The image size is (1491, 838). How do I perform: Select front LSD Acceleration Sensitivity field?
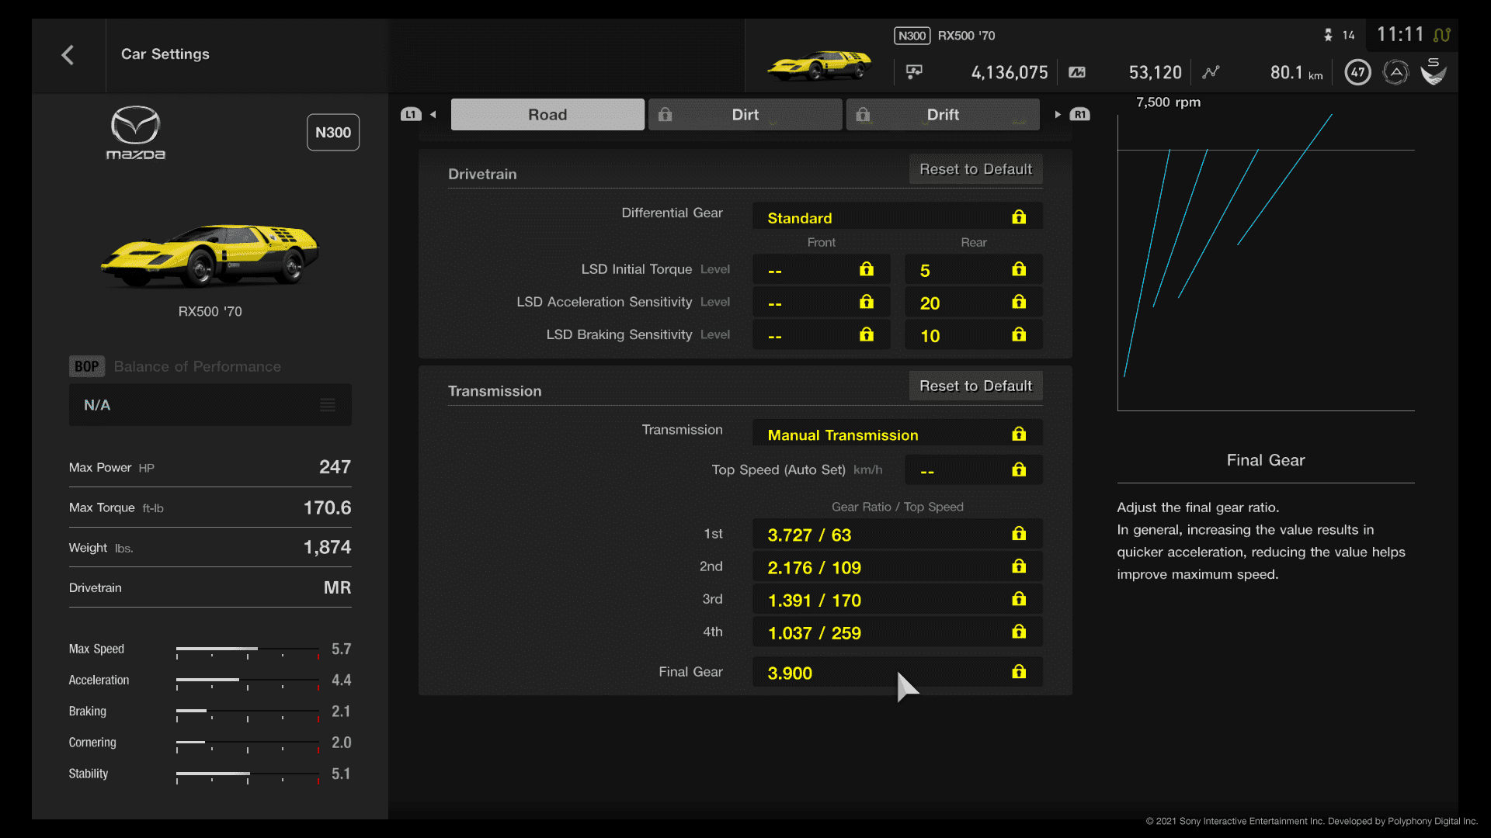(822, 303)
